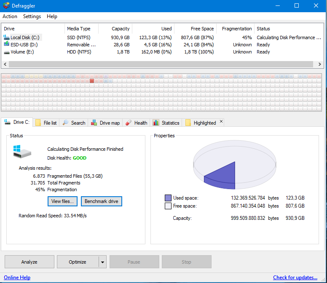Click the Analyze button
This screenshot has width=327, height=283.
point(29,262)
